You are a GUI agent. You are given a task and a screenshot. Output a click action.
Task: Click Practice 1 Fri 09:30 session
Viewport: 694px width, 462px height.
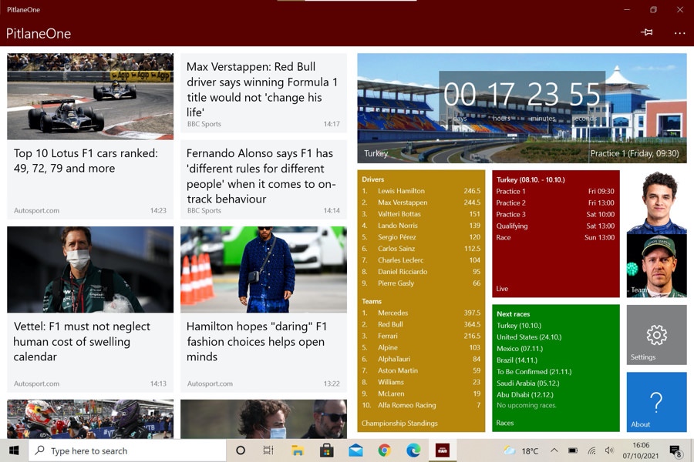[555, 192]
